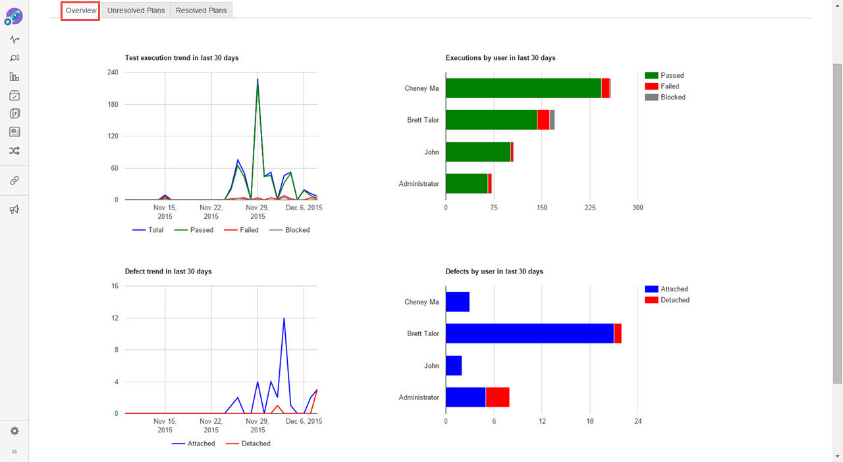Click Passed legend swatch in executions chart
Screen dimensions: 843x462
(x=651, y=76)
